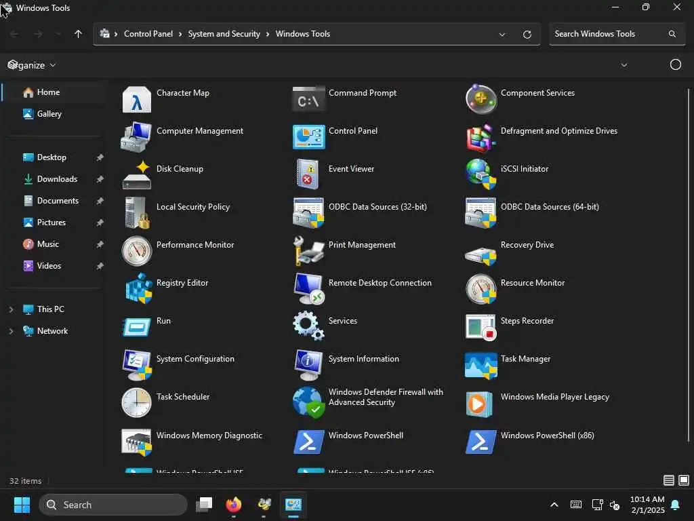
Task: Open the address bar history dropdown
Action: click(502, 34)
